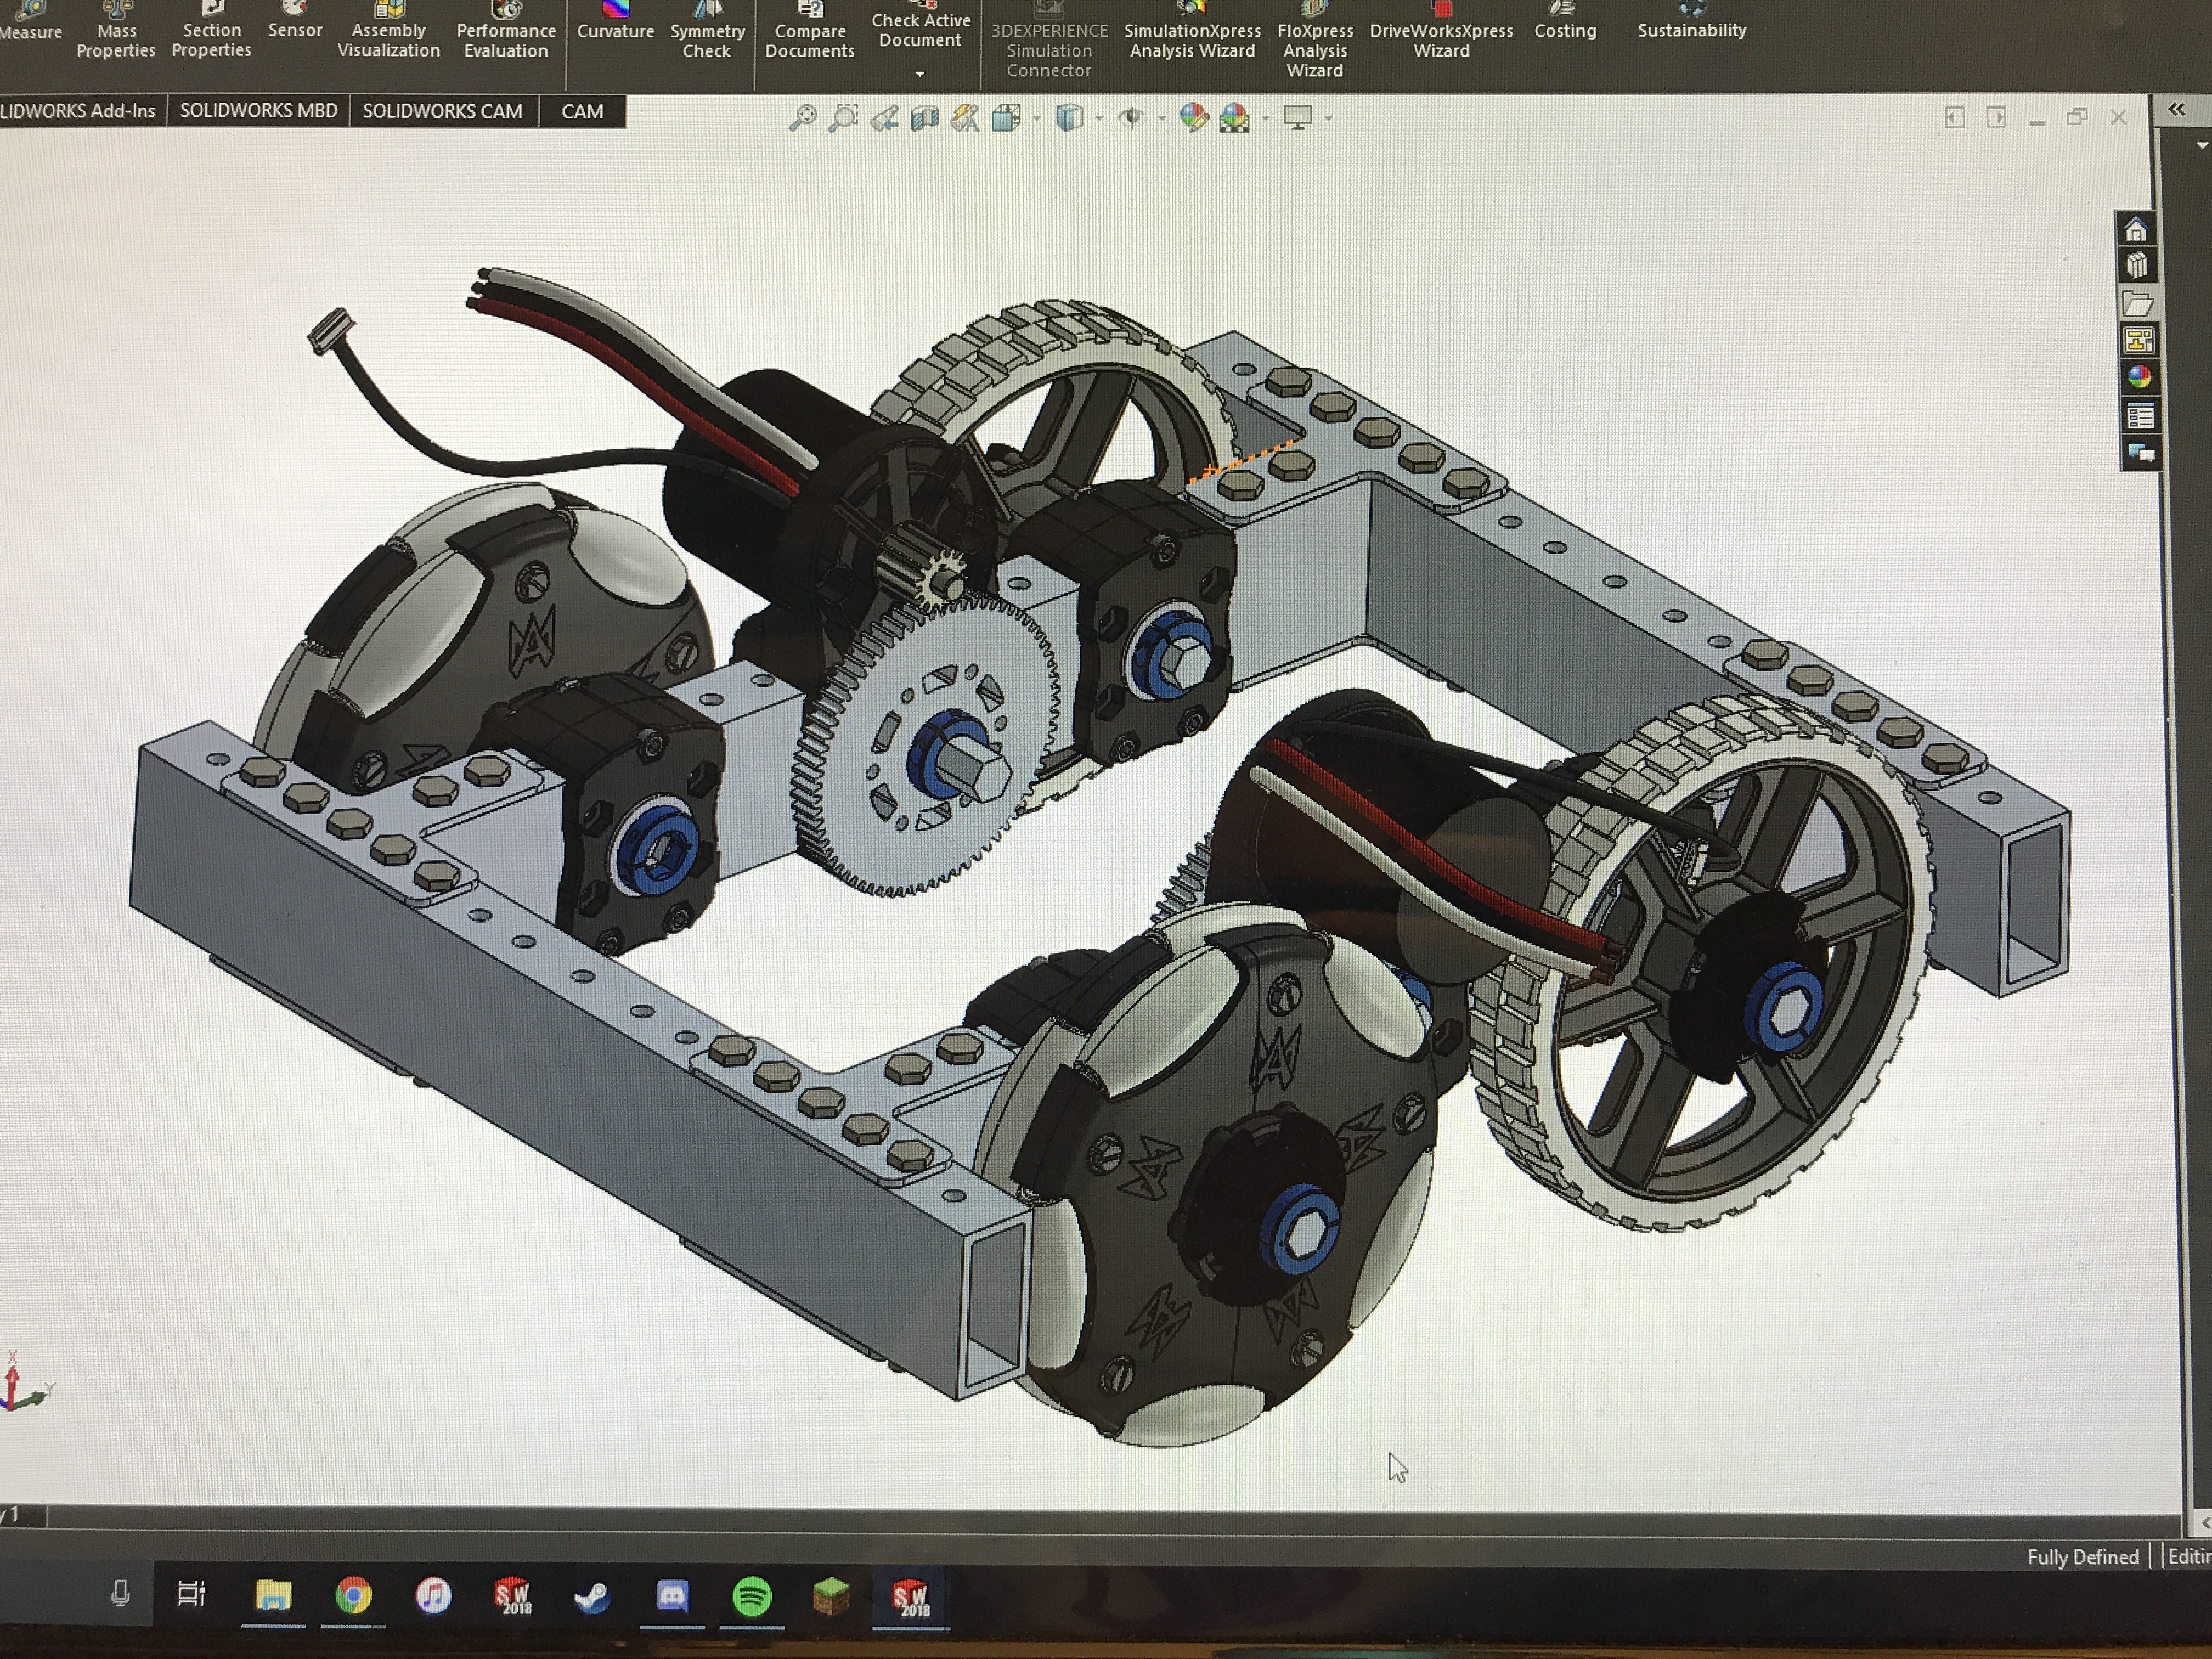The image size is (2212, 1659).
Task: Expand View Orientation dropdown arrow
Action: 1036,119
